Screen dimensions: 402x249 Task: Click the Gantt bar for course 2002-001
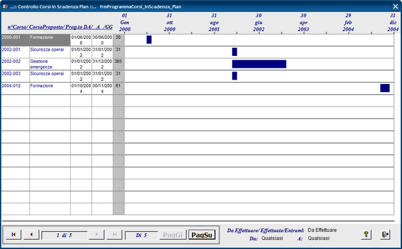235,51
